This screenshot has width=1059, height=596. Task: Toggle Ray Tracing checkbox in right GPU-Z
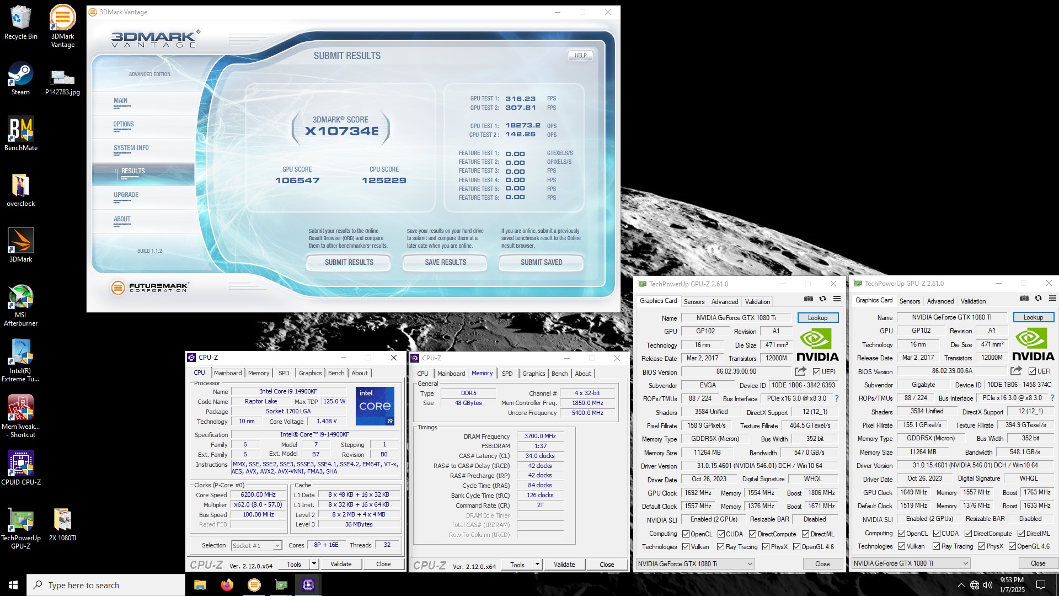[937, 546]
